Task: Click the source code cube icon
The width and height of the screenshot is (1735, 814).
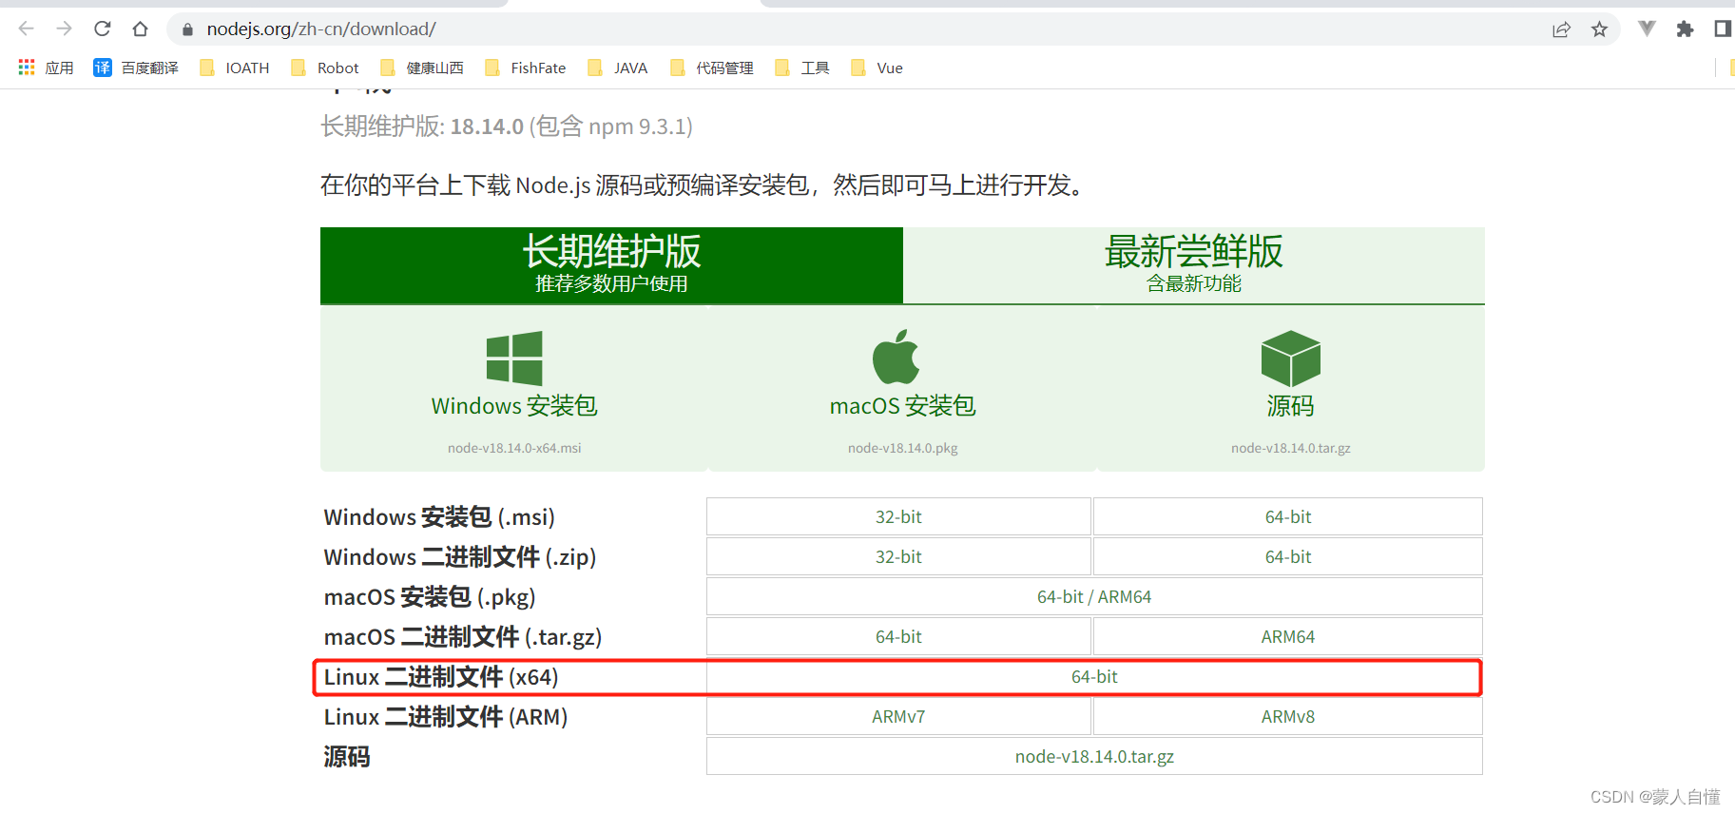Action: click(x=1290, y=359)
